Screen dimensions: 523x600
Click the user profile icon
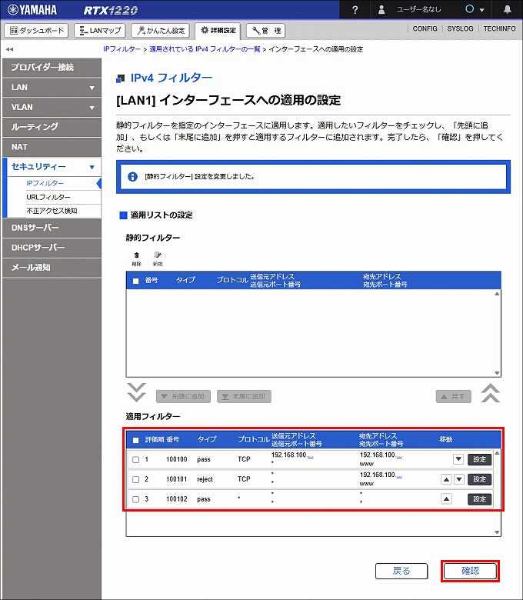381,10
